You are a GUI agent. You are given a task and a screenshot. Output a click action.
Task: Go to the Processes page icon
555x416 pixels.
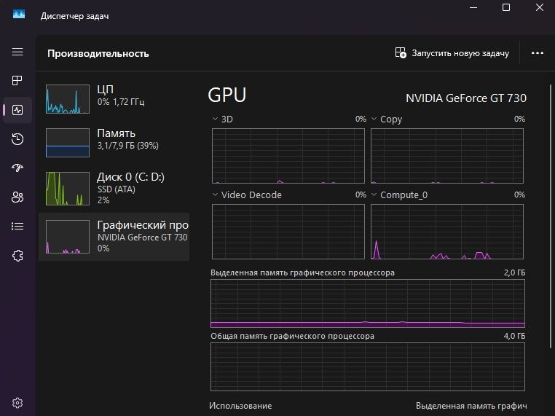[x=17, y=81]
